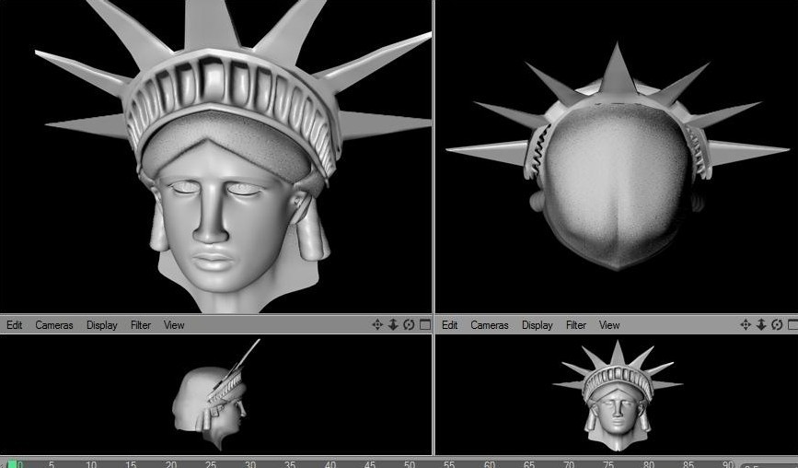
Task: Select the green playhead at frame 0
Action: tap(12, 464)
